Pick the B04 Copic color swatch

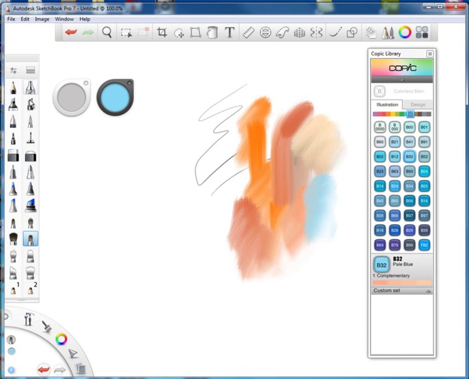point(424,171)
